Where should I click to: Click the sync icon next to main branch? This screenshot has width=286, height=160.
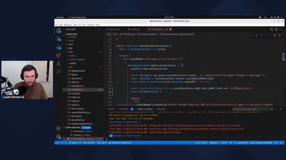[x=80, y=143]
